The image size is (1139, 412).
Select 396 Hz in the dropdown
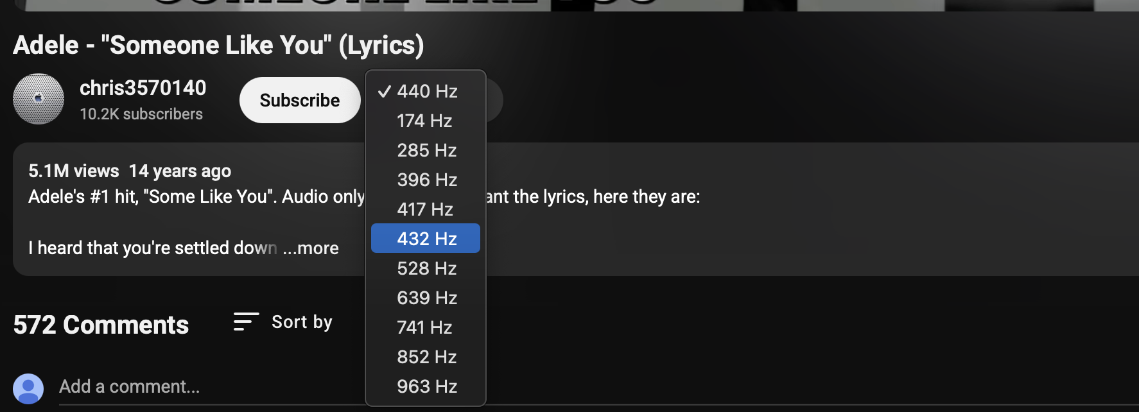click(427, 180)
